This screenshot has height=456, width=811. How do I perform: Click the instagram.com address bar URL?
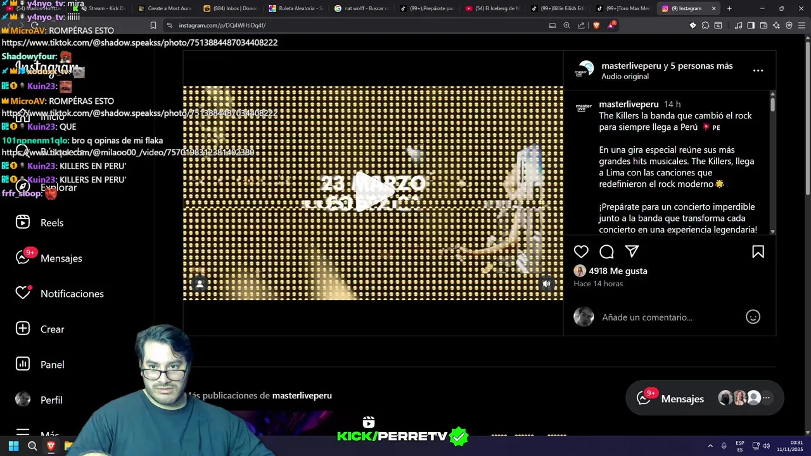pyautogui.click(x=222, y=25)
